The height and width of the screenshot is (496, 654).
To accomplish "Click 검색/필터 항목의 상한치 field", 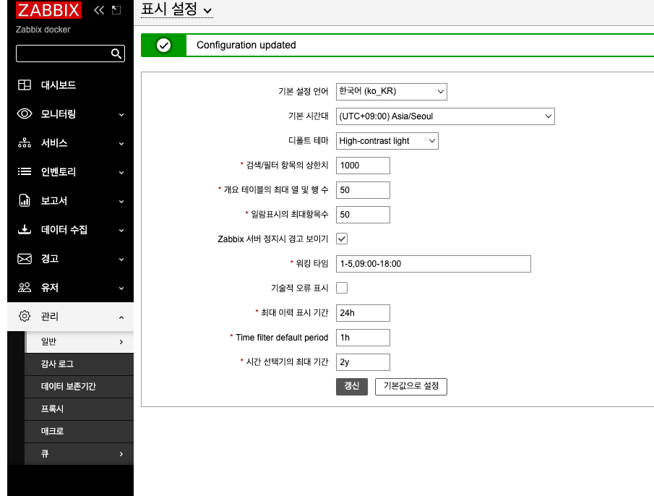I will tap(363, 166).
